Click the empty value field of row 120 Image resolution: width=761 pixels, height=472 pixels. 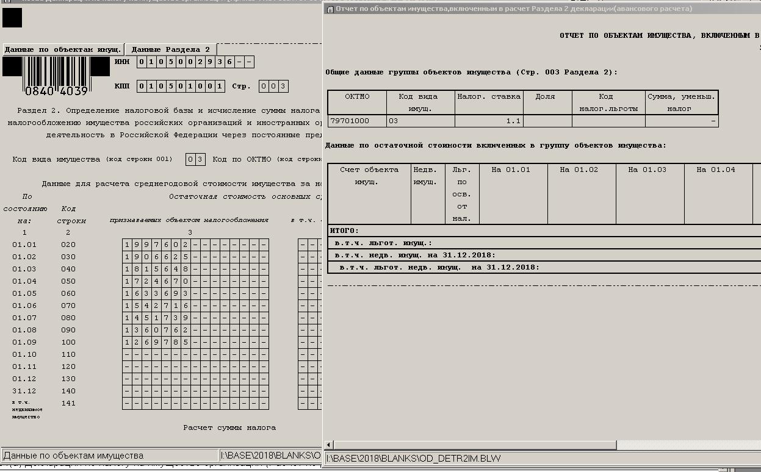point(195,367)
